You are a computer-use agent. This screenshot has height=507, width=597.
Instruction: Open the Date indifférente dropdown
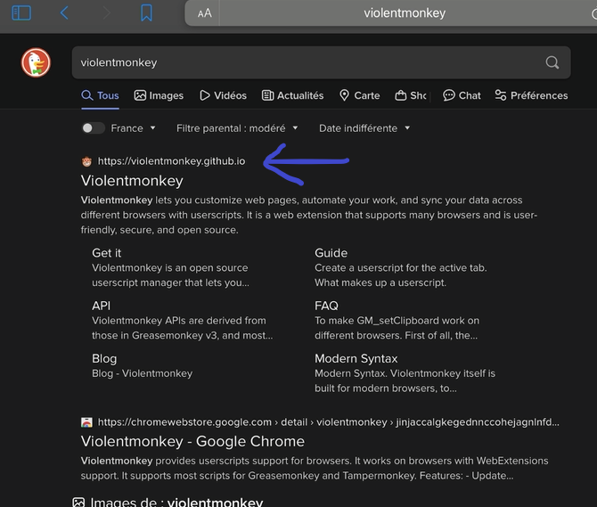tap(364, 128)
